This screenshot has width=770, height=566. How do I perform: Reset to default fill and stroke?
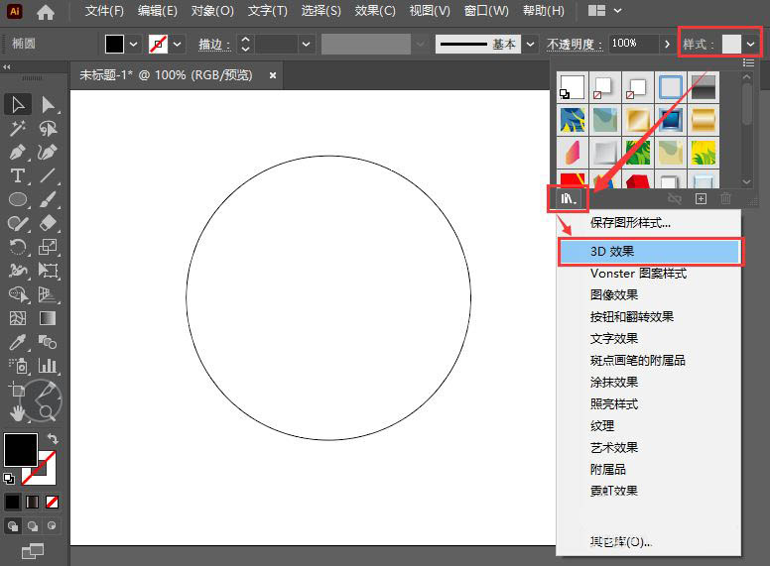(x=10, y=478)
